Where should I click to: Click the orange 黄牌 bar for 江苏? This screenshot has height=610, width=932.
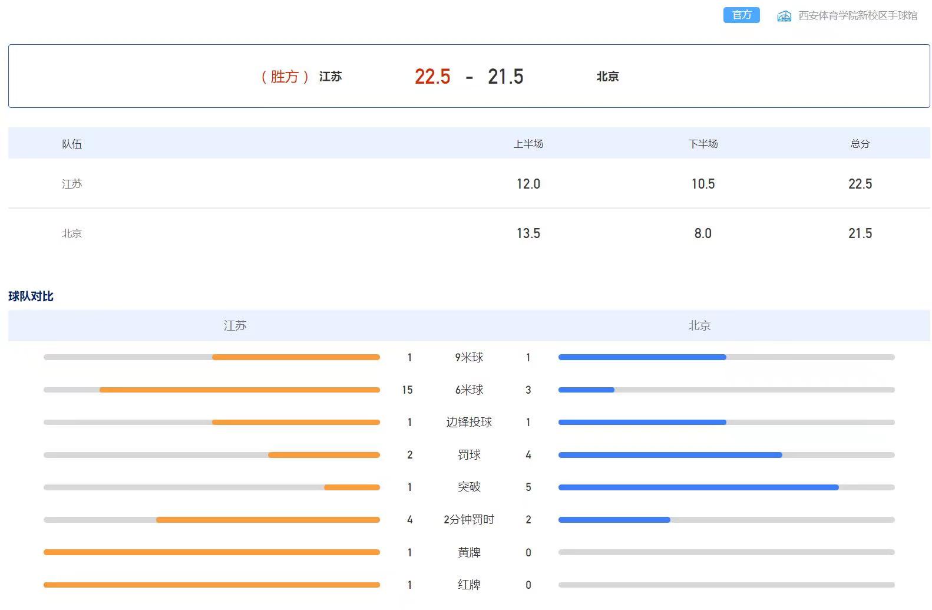211,552
